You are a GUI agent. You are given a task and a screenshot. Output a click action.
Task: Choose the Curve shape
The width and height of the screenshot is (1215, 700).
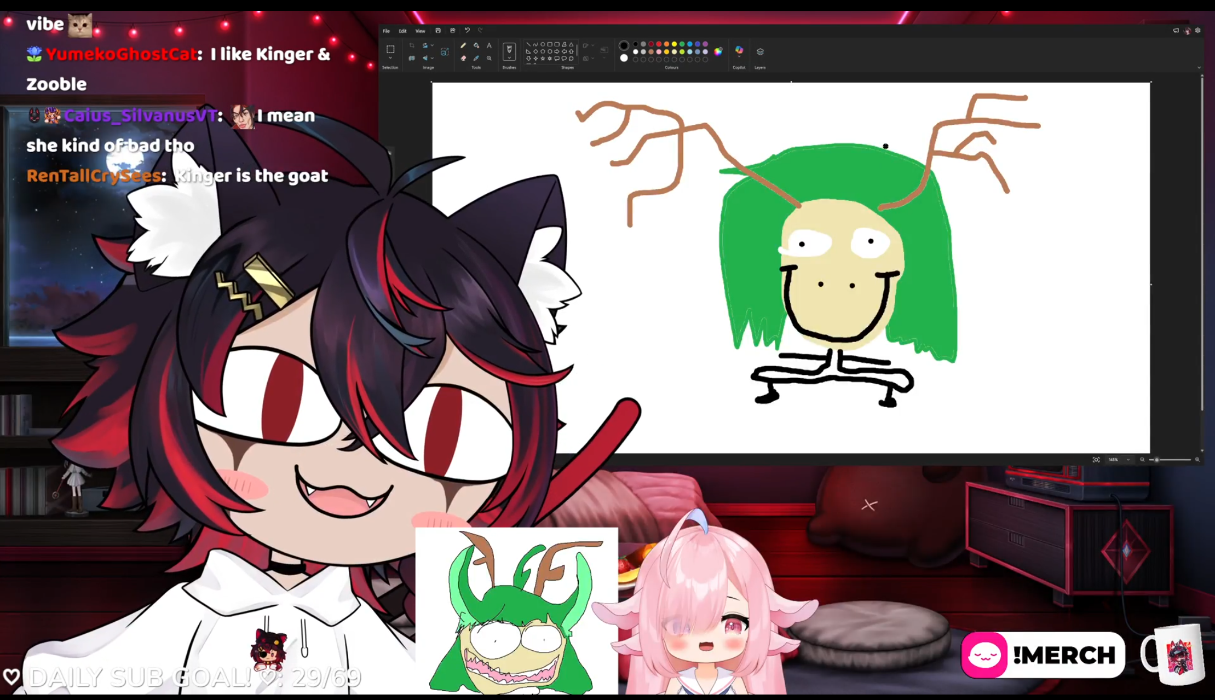pyautogui.click(x=535, y=44)
